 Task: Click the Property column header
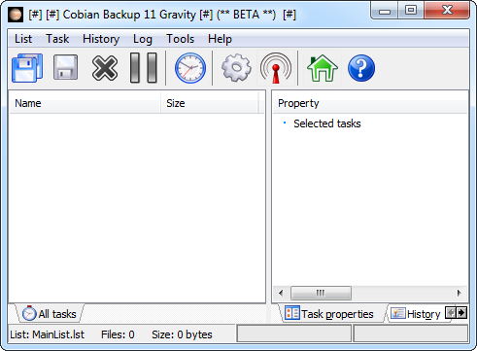[370, 103]
